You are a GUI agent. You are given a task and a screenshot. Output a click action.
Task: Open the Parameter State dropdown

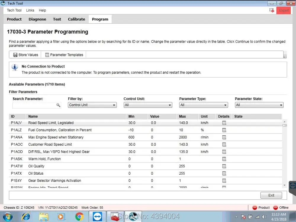point(259,105)
